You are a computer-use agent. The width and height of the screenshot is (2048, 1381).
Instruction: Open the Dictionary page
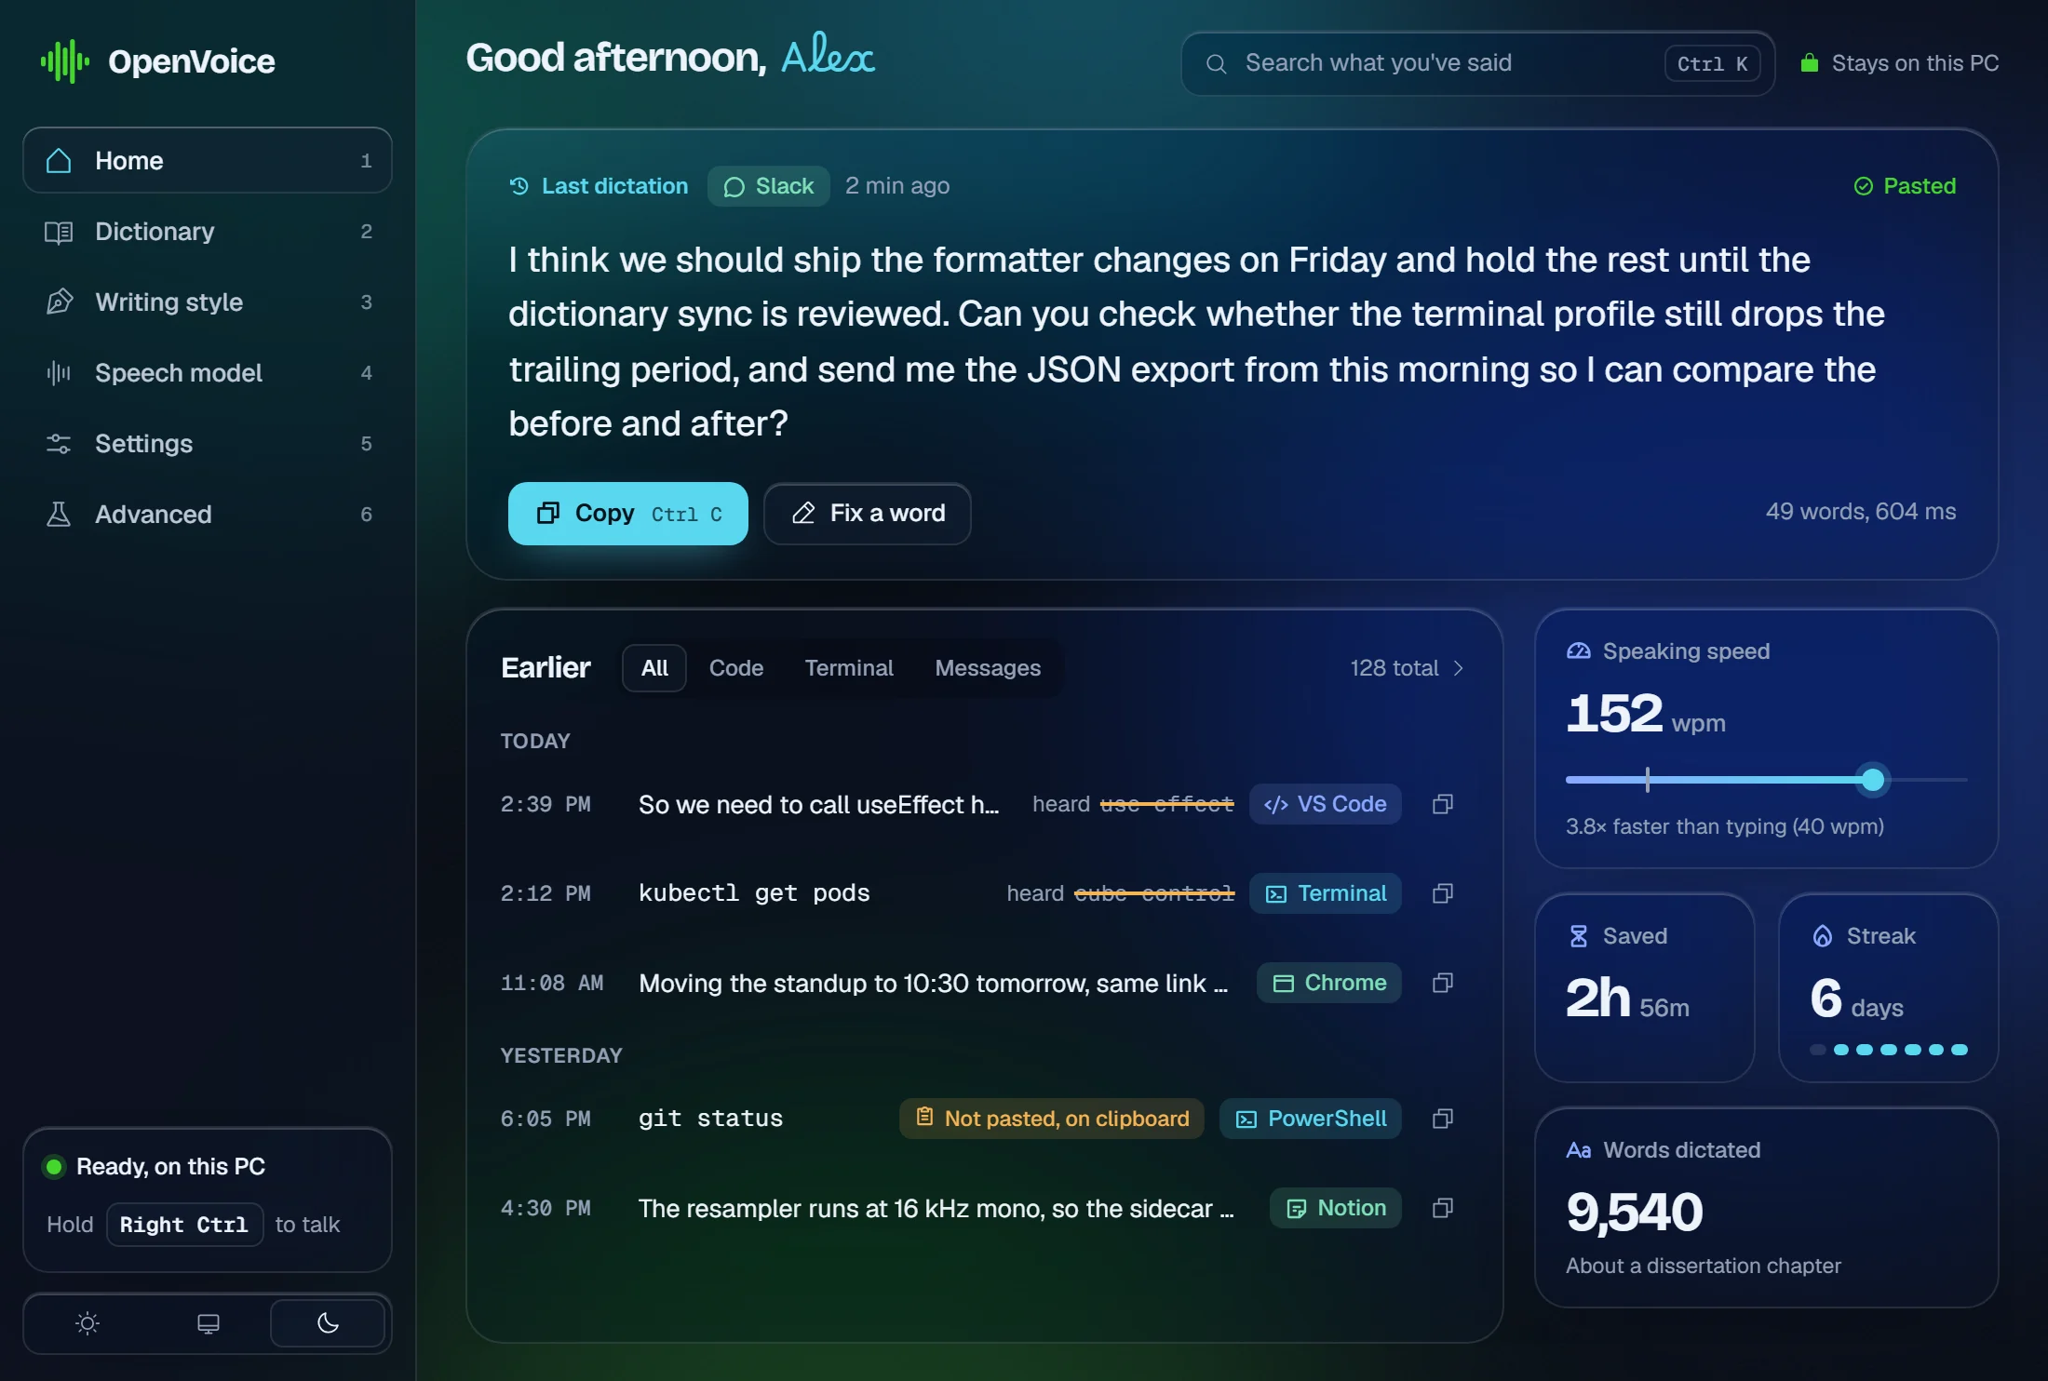click(208, 231)
